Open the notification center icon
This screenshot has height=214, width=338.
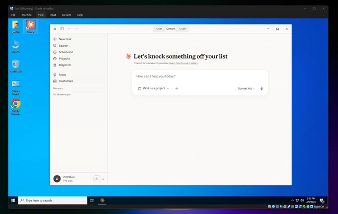click(x=322, y=201)
